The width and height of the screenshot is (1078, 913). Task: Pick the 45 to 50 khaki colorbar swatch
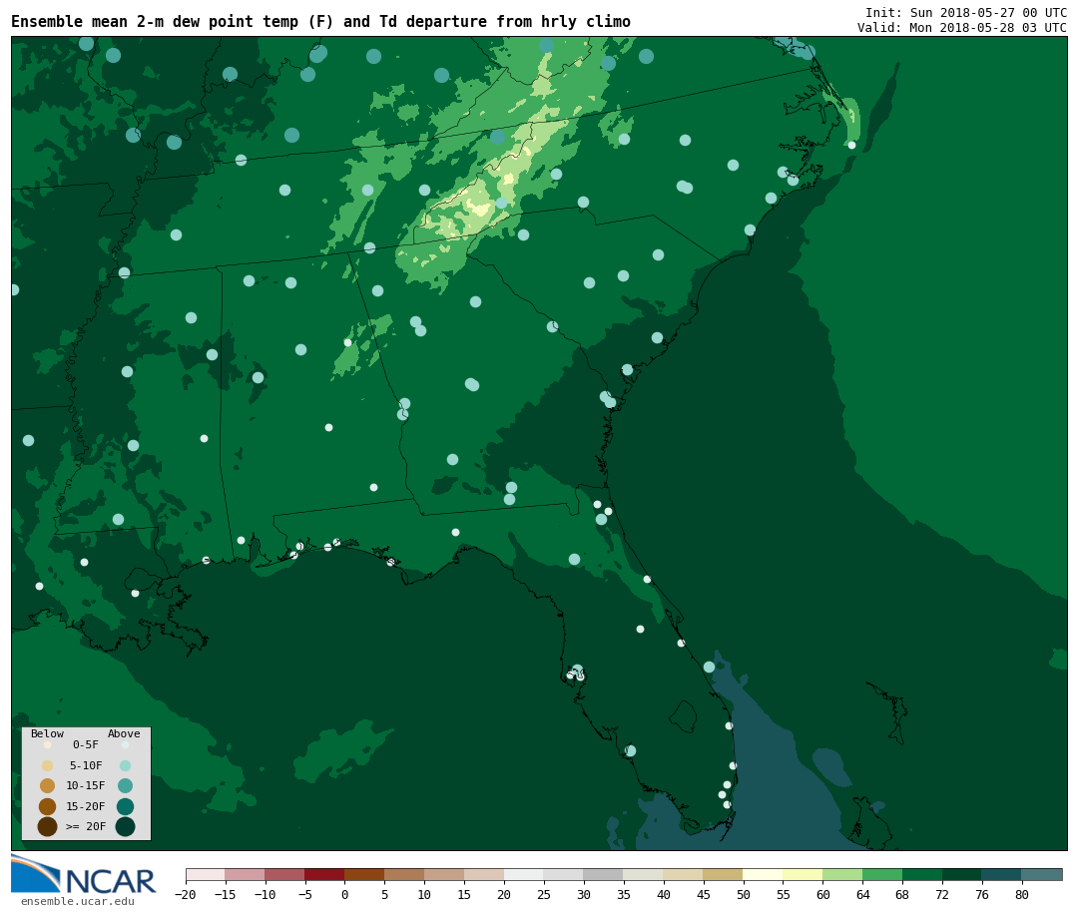click(x=724, y=874)
